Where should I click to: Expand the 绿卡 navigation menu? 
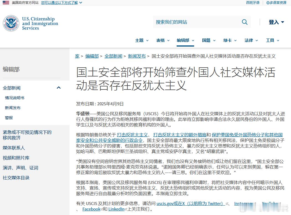(230, 40)
